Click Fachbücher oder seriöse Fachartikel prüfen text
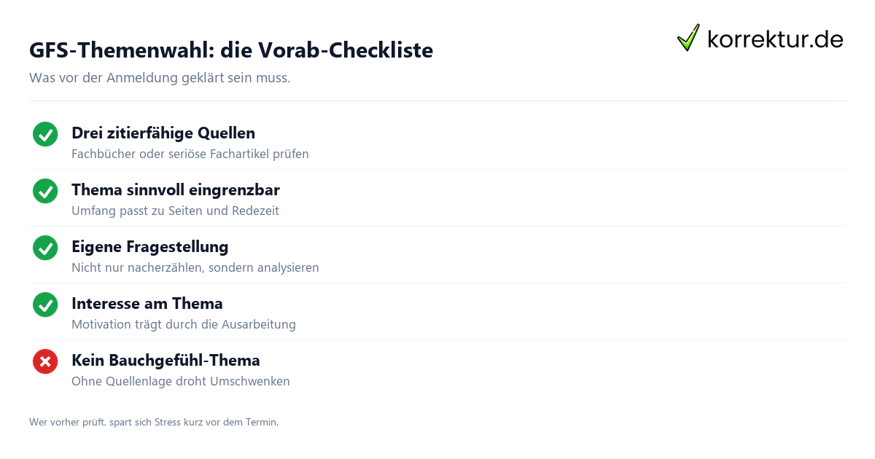875x459 pixels. tap(190, 154)
